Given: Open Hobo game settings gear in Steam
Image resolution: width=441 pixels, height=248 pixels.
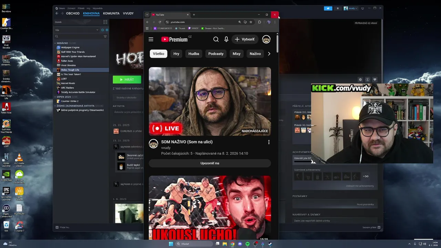Looking at the screenshot, I should click(x=360, y=80).
